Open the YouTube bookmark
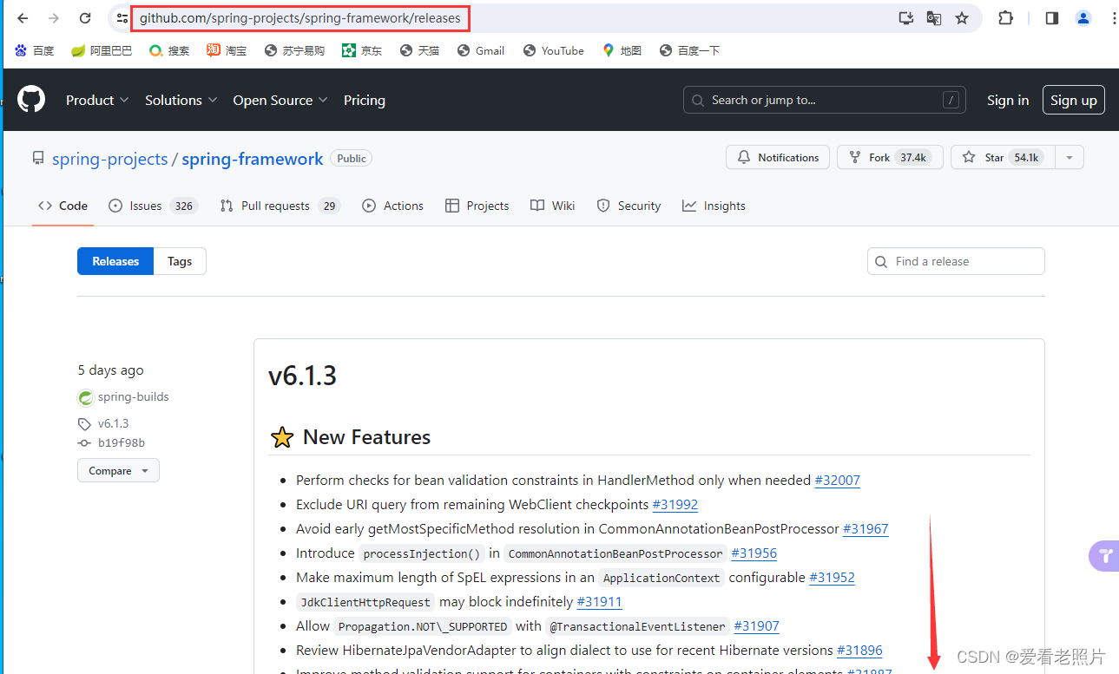This screenshot has width=1119, height=674. point(554,51)
